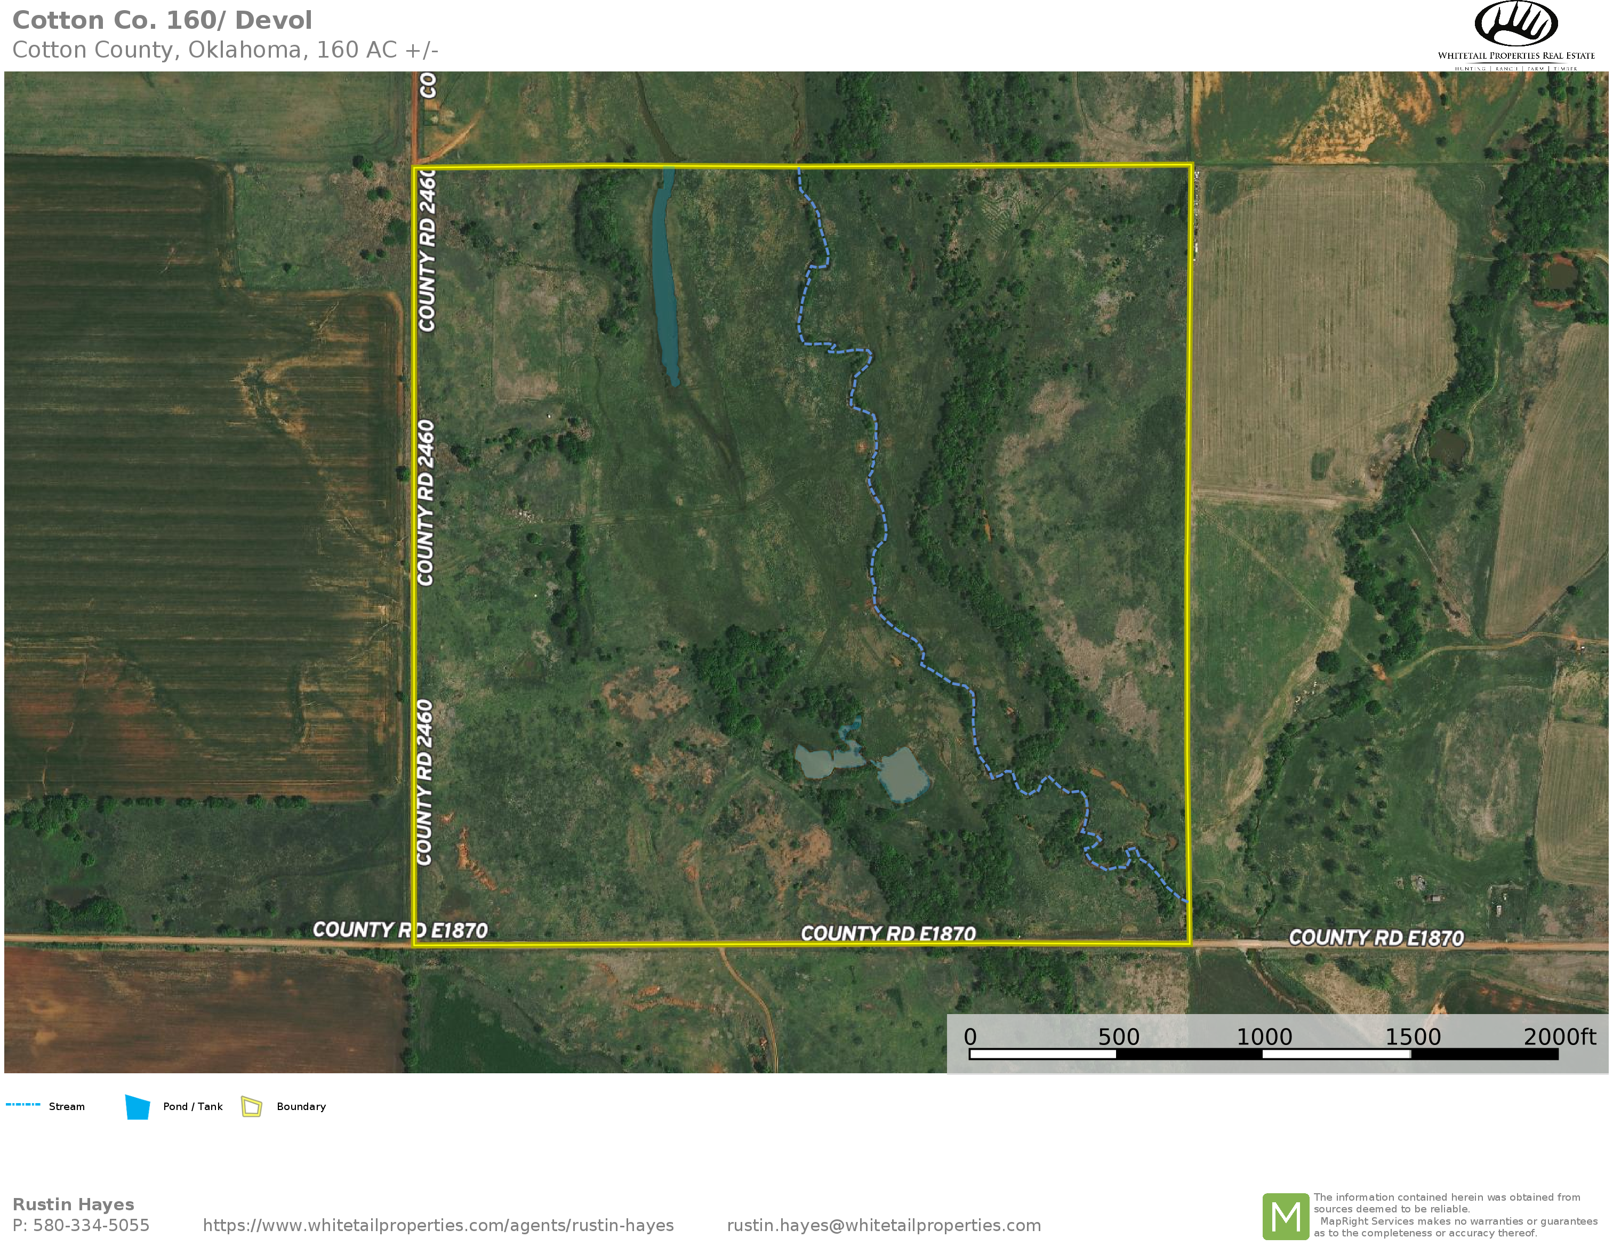Open the whitetailproperties.com agent URL

[438, 1225]
